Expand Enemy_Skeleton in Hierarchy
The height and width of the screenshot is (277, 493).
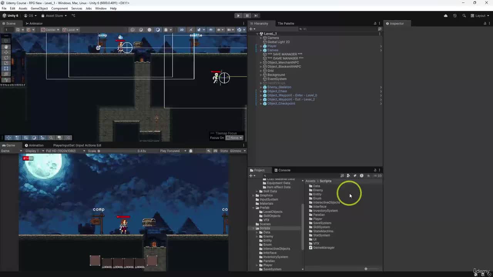(x=261, y=87)
